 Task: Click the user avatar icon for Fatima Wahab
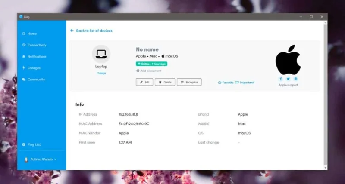(26, 159)
